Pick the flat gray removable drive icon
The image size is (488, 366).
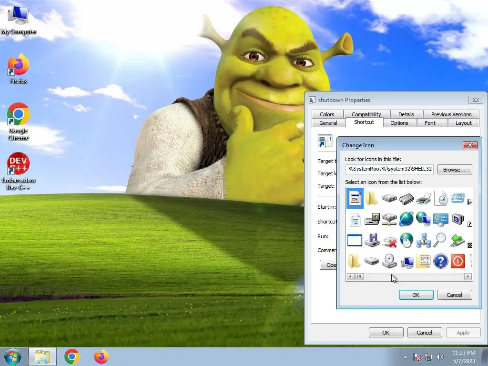[372, 261]
